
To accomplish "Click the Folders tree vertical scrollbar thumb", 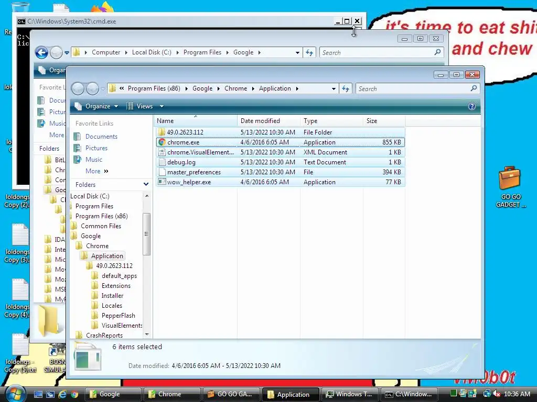I will [x=147, y=234].
